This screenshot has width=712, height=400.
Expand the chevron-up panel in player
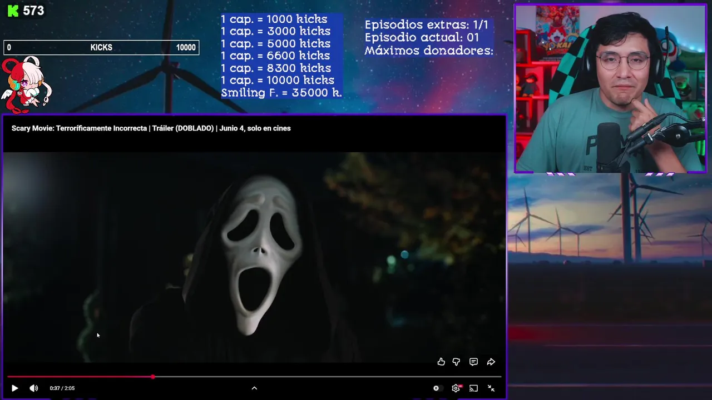254,388
